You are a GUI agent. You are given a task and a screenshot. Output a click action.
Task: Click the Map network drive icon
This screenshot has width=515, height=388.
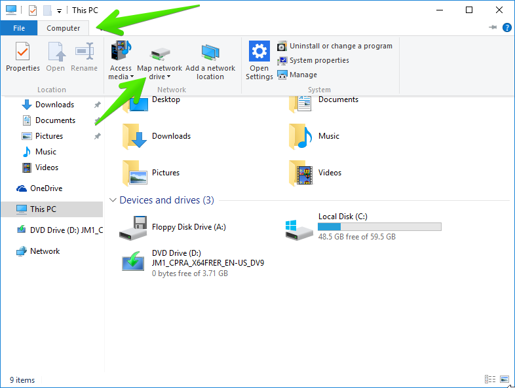pos(159,52)
